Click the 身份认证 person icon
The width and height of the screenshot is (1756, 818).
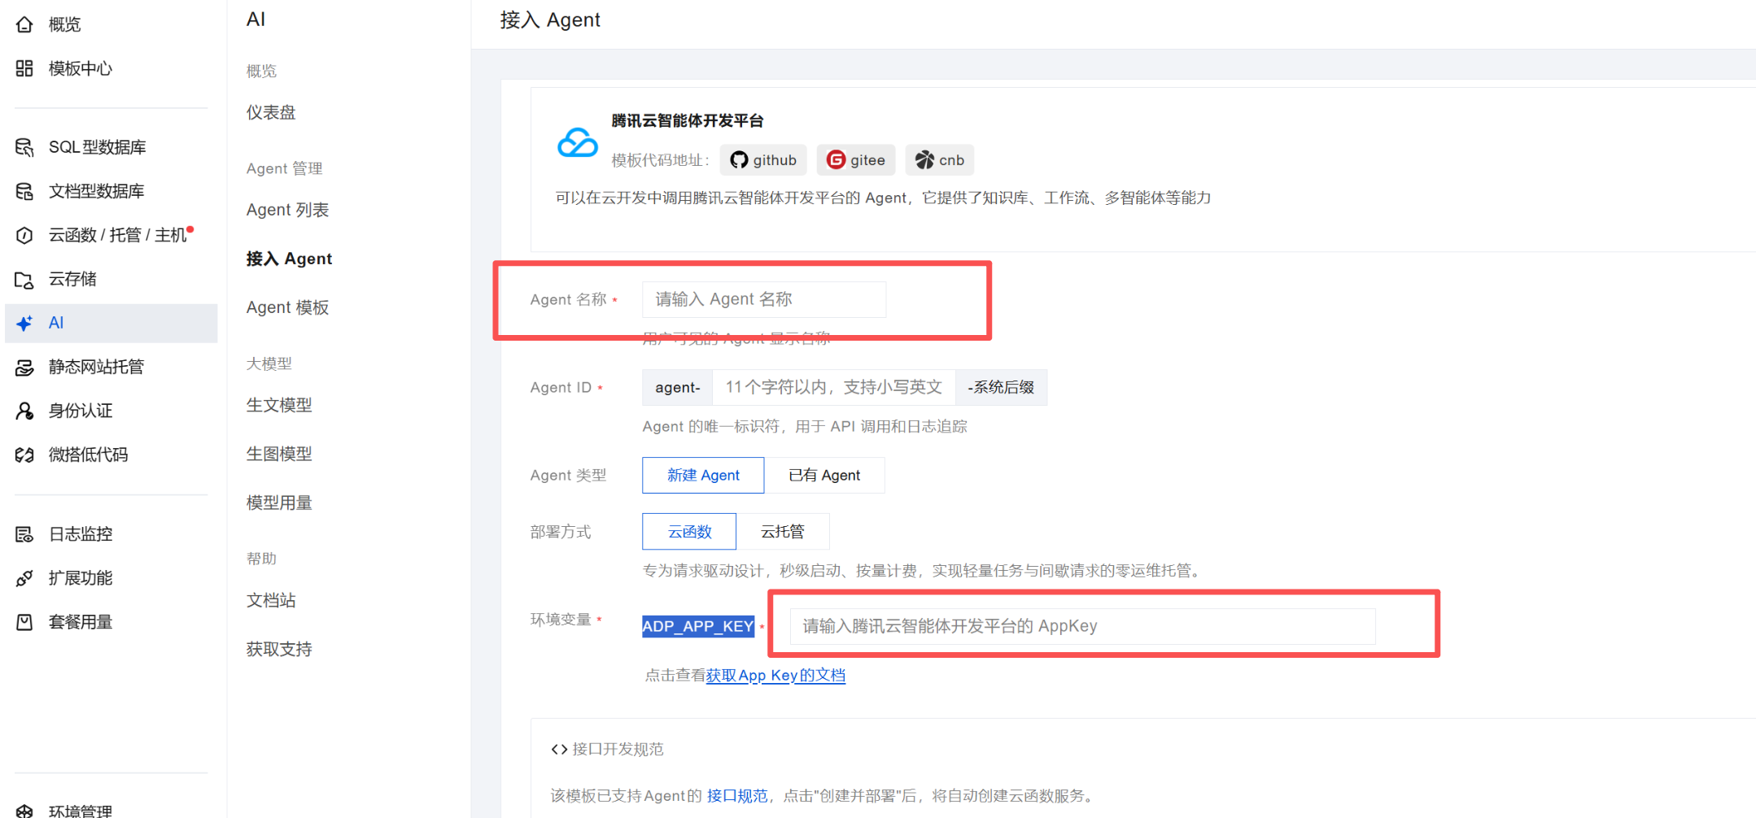tap(24, 411)
